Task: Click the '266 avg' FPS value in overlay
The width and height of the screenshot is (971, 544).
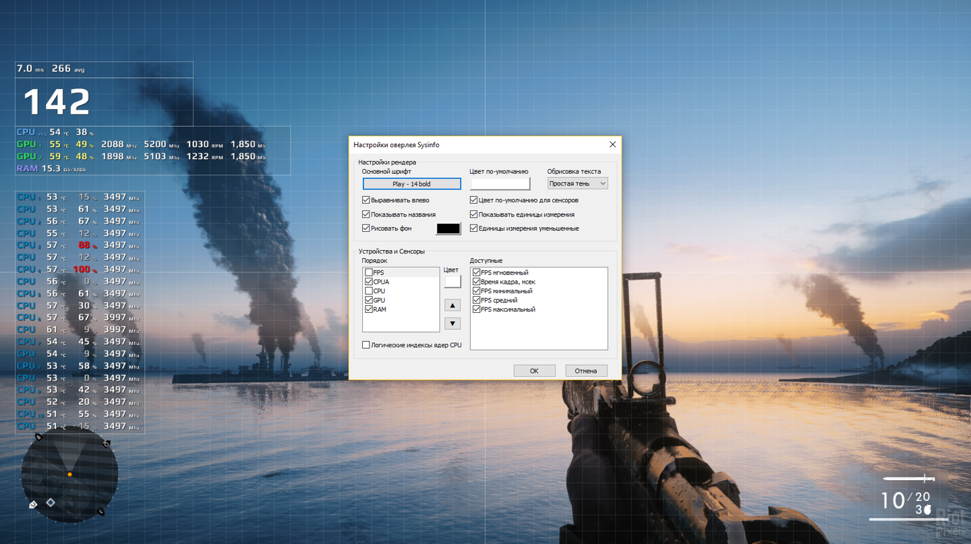Action: (68, 69)
